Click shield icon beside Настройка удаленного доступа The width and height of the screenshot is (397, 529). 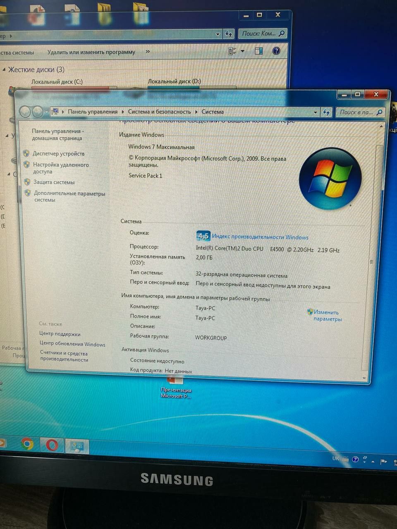pos(27,164)
